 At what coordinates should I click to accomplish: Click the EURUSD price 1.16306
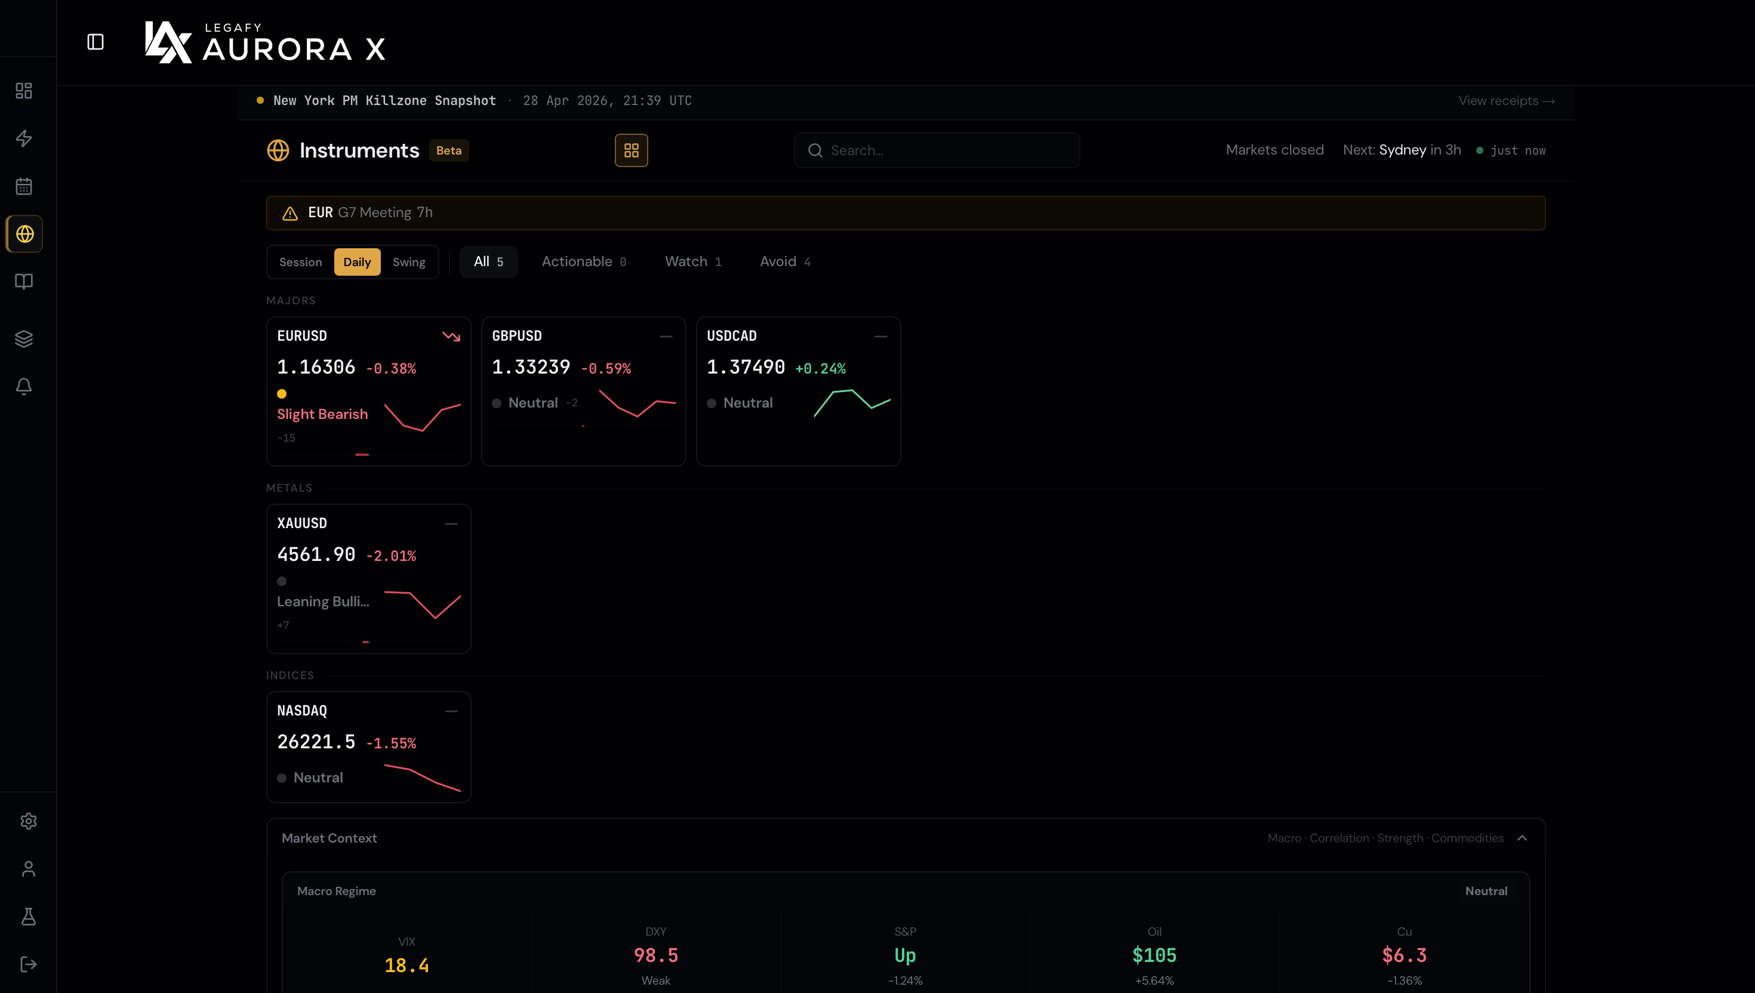pos(316,368)
